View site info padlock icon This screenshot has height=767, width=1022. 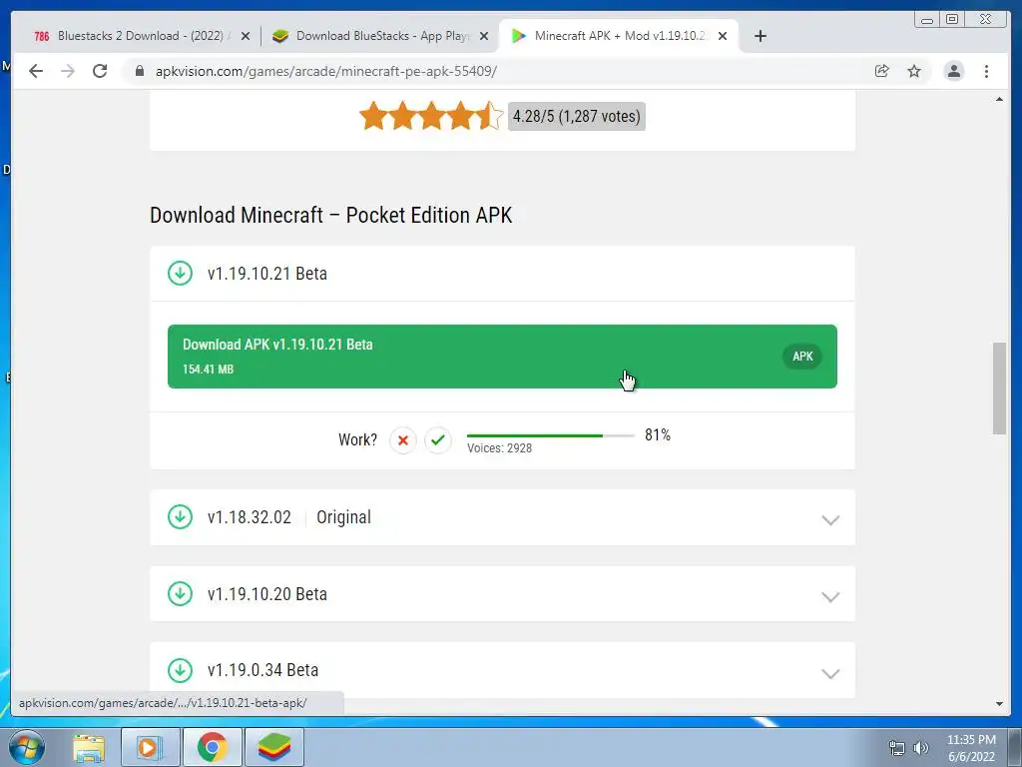pyautogui.click(x=140, y=71)
